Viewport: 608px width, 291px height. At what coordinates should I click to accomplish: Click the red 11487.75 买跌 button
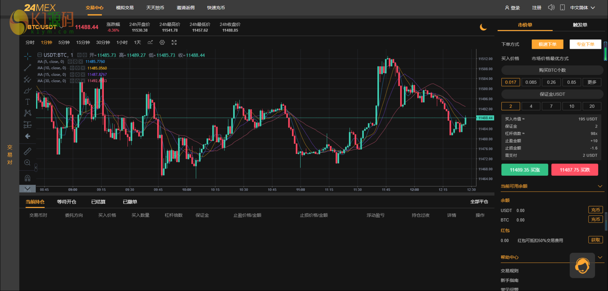click(574, 170)
